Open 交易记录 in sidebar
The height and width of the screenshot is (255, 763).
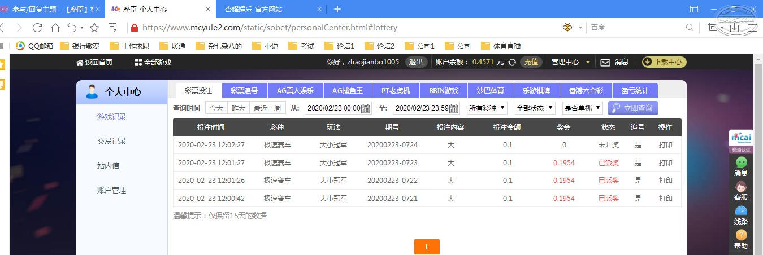click(111, 141)
